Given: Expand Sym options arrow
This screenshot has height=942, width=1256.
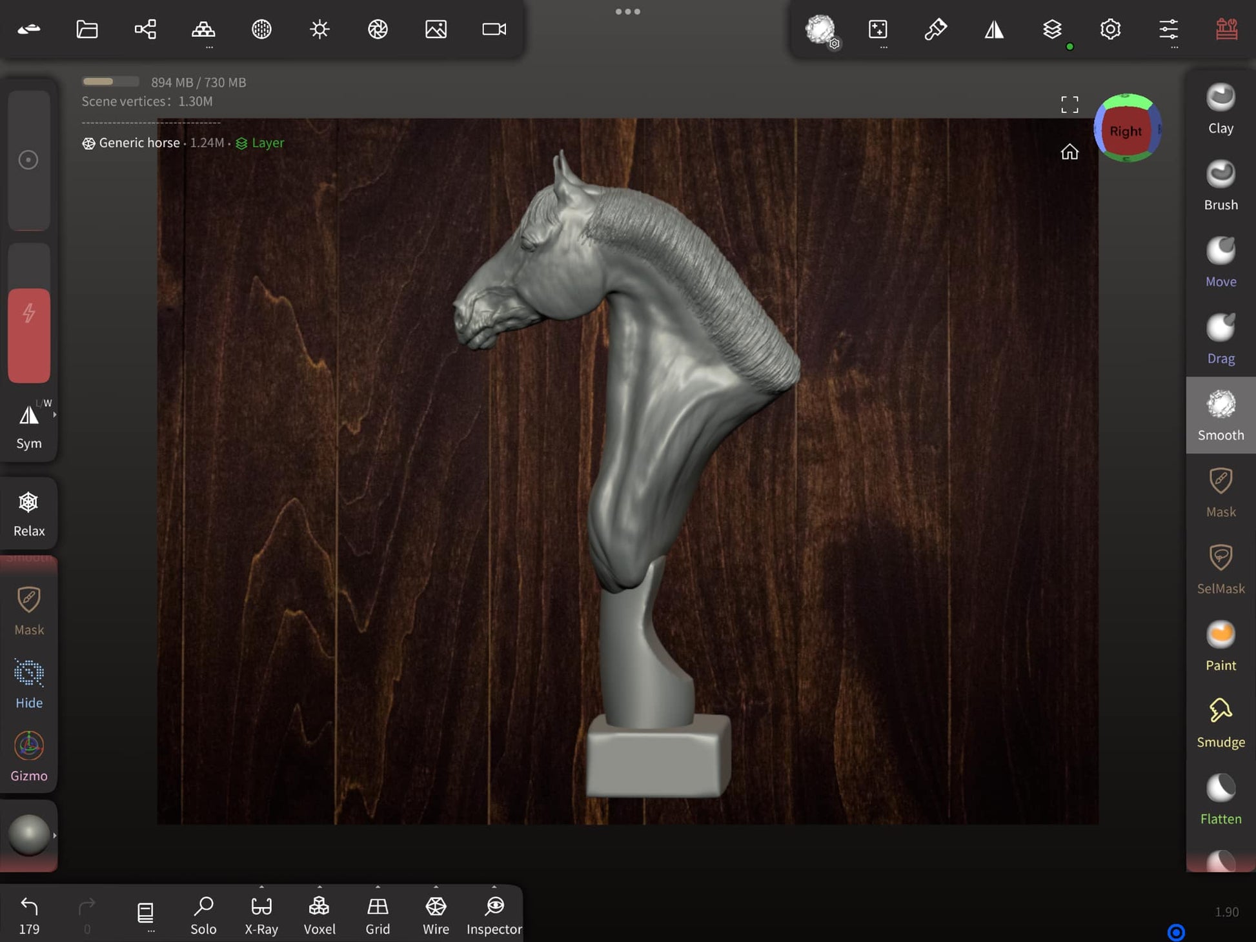Looking at the screenshot, I should [55, 415].
